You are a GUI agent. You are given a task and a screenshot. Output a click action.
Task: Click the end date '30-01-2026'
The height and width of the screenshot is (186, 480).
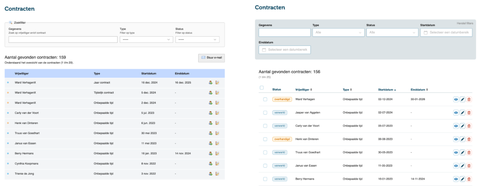[x=418, y=99]
